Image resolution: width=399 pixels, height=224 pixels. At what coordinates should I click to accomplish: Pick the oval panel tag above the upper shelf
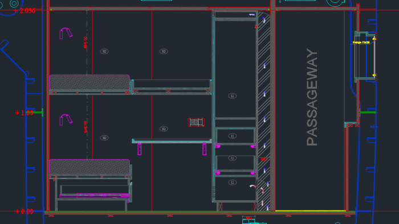[x=164, y=52]
